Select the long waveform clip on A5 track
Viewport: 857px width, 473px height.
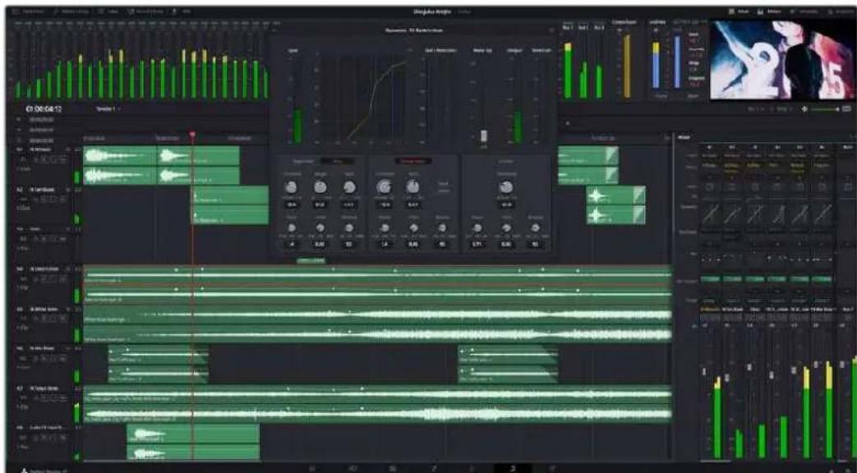(377, 324)
